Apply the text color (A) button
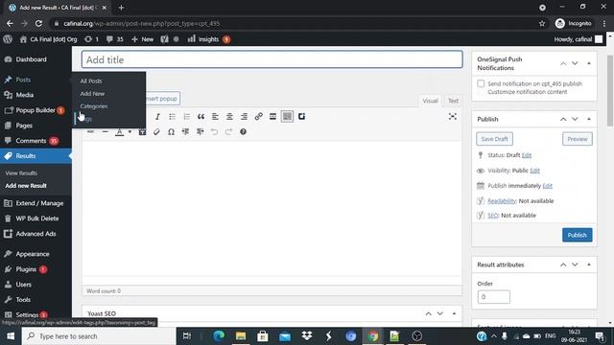 (x=119, y=132)
